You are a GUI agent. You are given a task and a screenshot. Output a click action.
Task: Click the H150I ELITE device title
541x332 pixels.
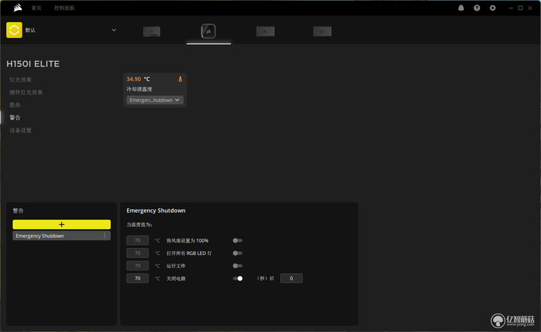(x=33, y=64)
